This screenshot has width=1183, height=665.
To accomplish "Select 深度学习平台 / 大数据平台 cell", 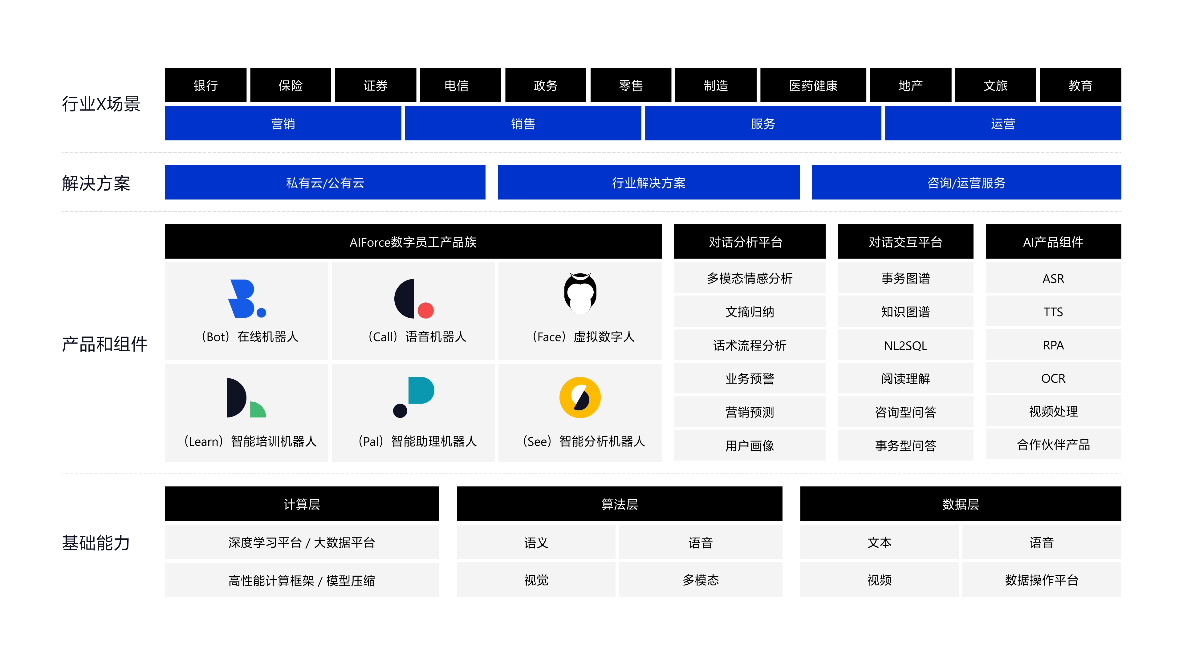I will (x=301, y=542).
